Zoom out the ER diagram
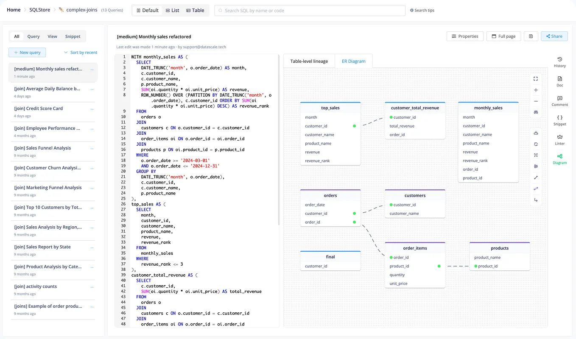The width and height of the screenshot is (576, 339). pos(536,101)
